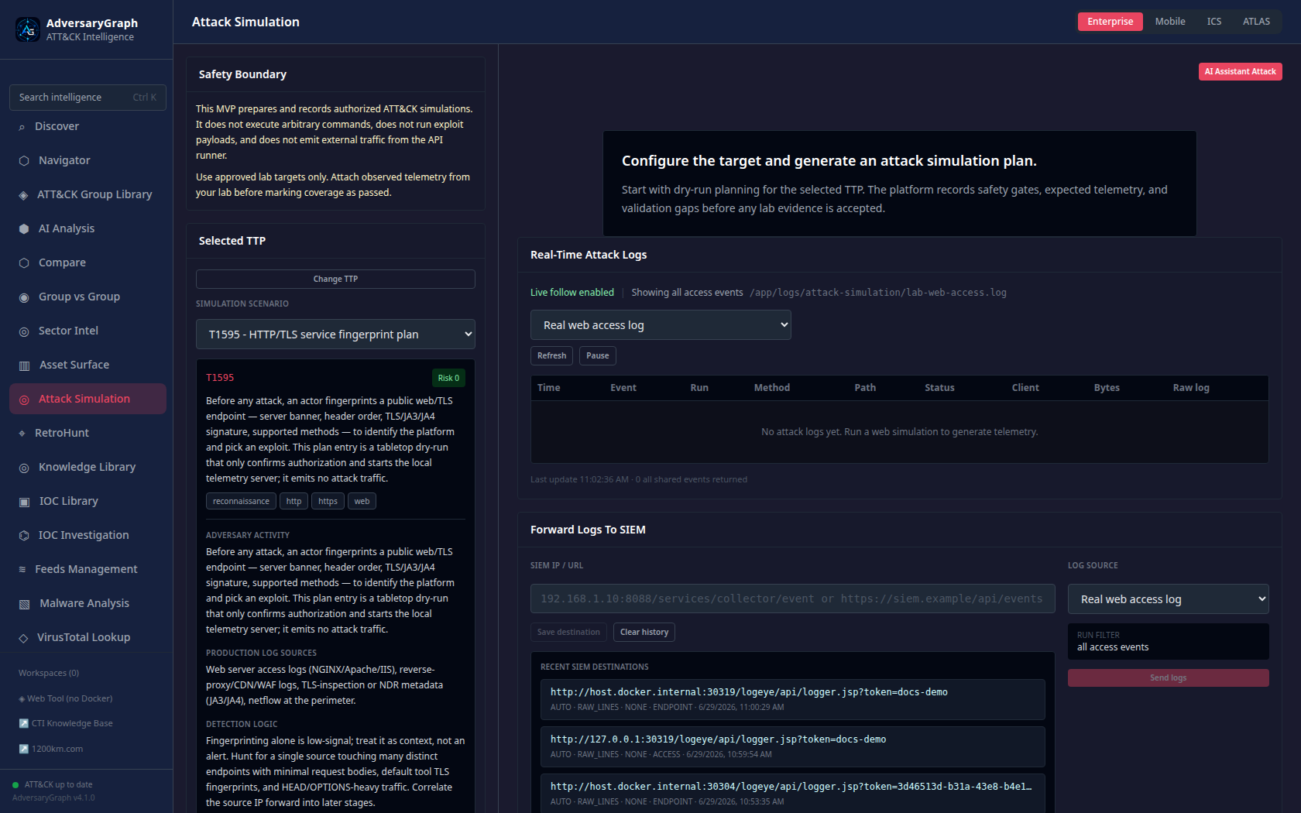Image resolution: width=1301 pixels, height=813 pixels.
Task: Open the Navigator menu item
Action: tap(88, 161)
